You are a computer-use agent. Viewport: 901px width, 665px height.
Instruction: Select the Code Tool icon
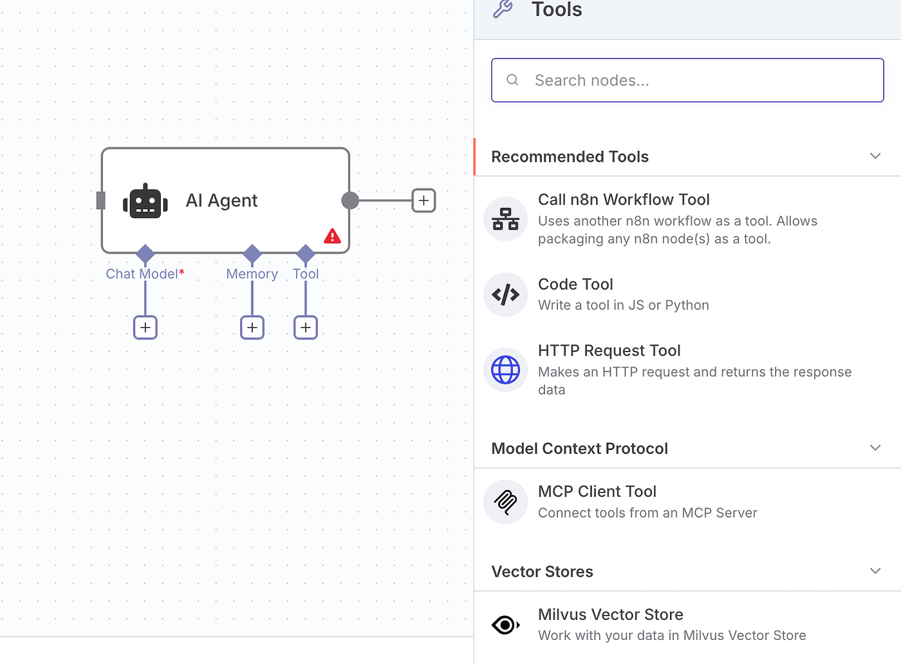tap(506, 295)
